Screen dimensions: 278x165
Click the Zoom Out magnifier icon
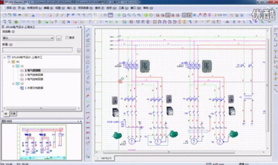pos(134,15)
